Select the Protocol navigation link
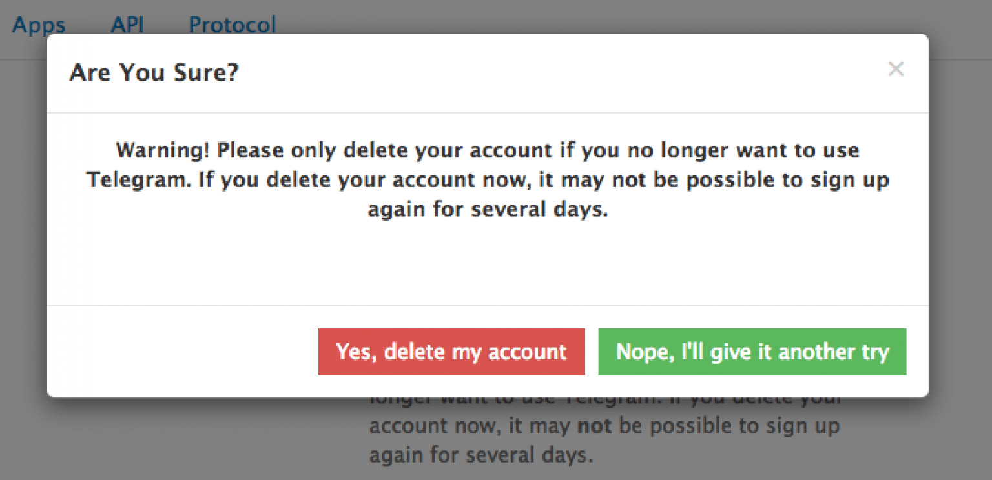The image size is (992, 480). coord(232,25)
